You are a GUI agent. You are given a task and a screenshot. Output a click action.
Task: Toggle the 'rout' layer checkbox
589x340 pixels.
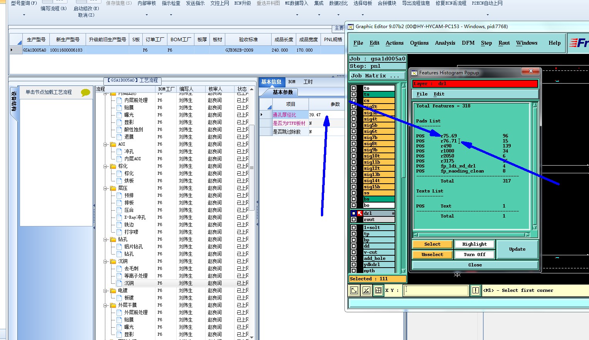click(354, 219)
